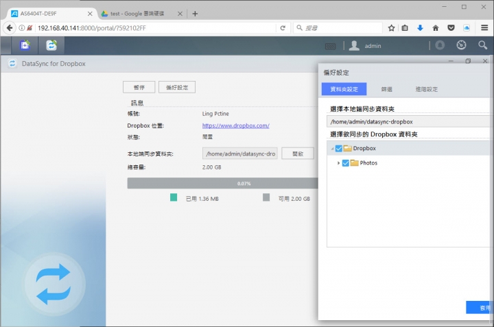Open the activity monitor gauge icon
This screenshot has width=494, height=327.
point(461,45)
